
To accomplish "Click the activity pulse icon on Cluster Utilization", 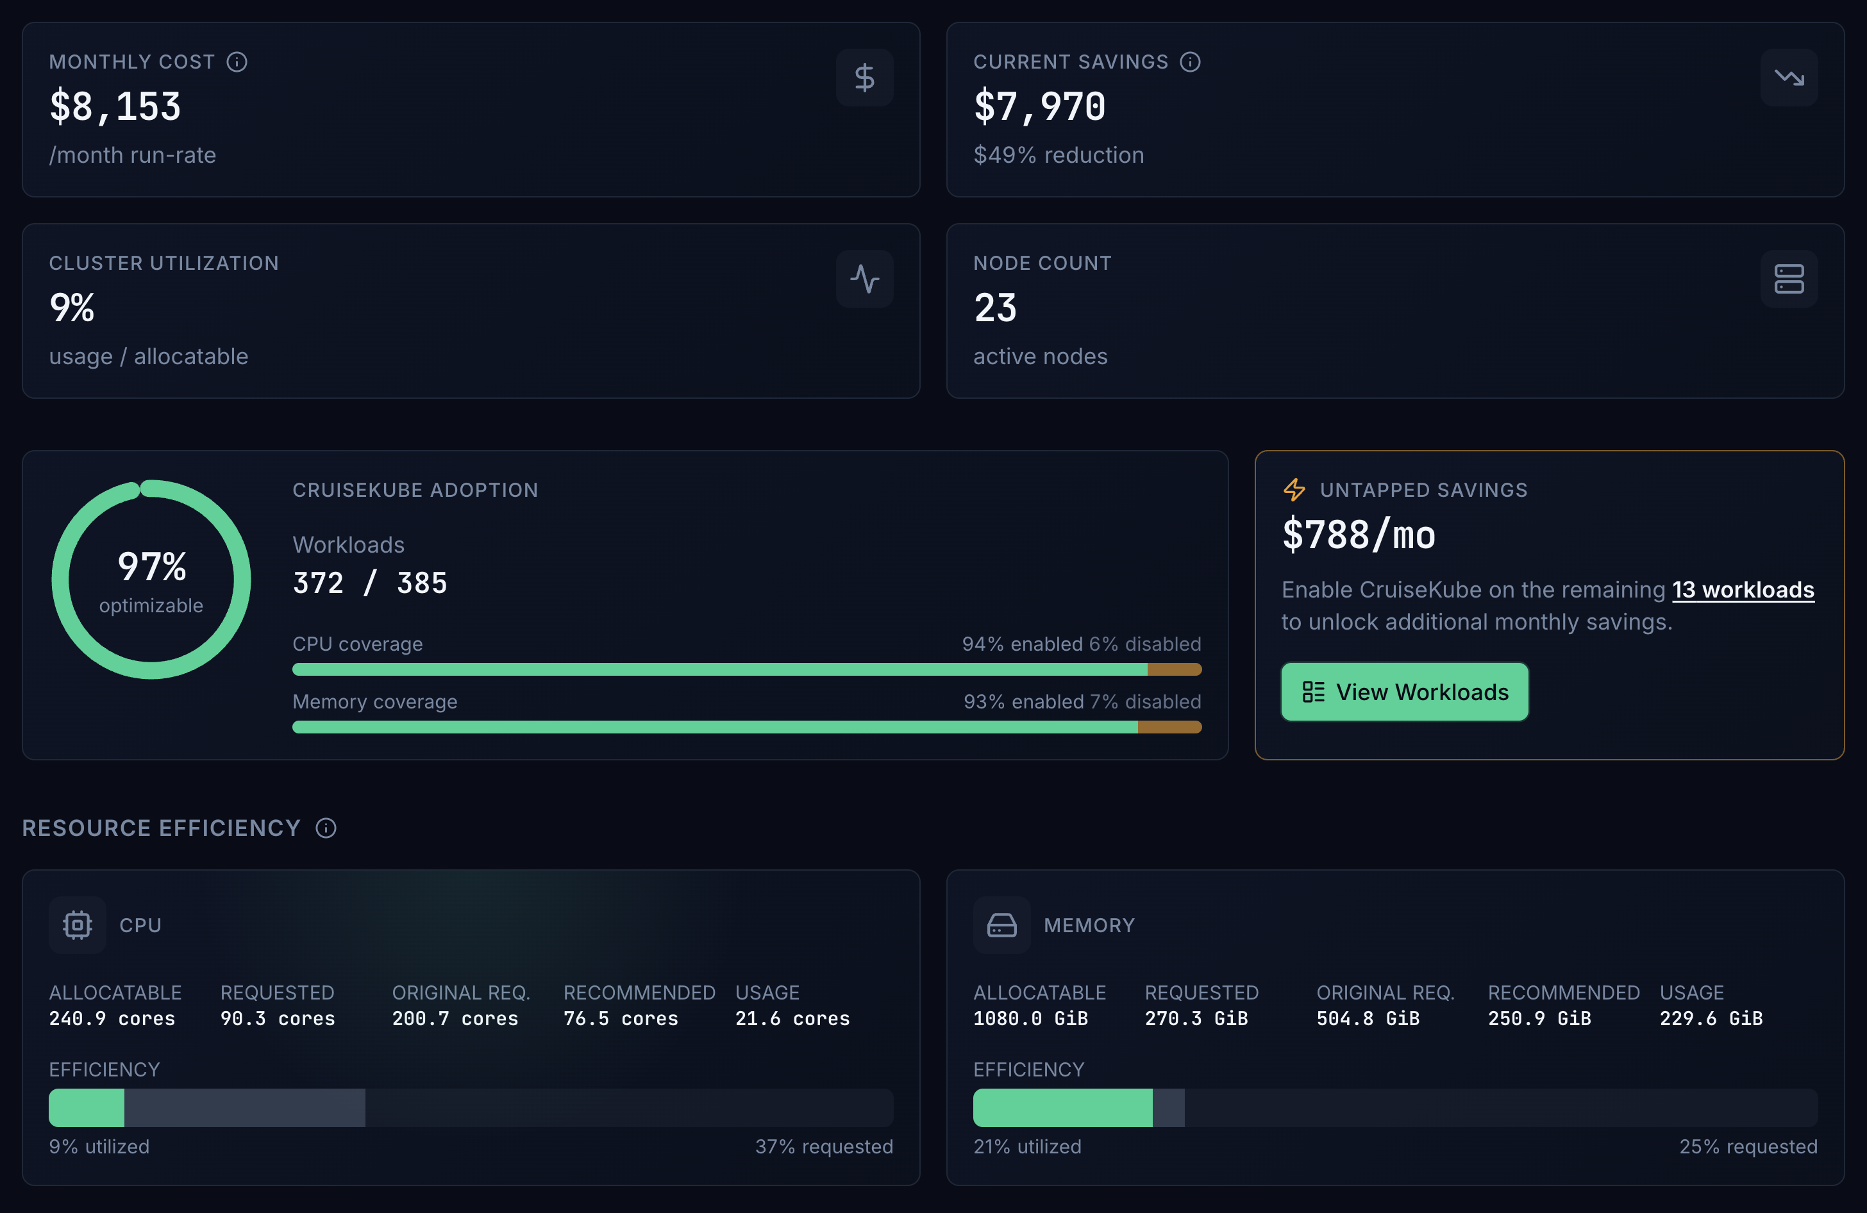I will (866, 278).
